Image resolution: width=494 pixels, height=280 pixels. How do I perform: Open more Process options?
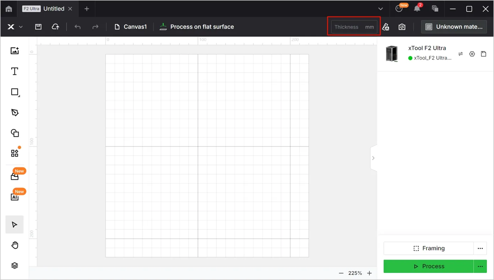click(480, 266)
